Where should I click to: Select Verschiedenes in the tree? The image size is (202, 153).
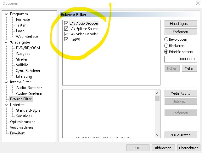pyautogui.click(x=22, y=127)
